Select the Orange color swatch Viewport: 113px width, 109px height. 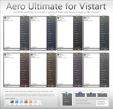pyautogui.click(x=31, y=102)
